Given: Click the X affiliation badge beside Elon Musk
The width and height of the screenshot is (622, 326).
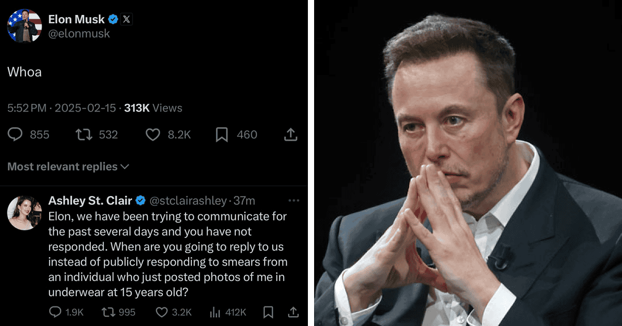Looking at the screenshot, I should 127,20.
